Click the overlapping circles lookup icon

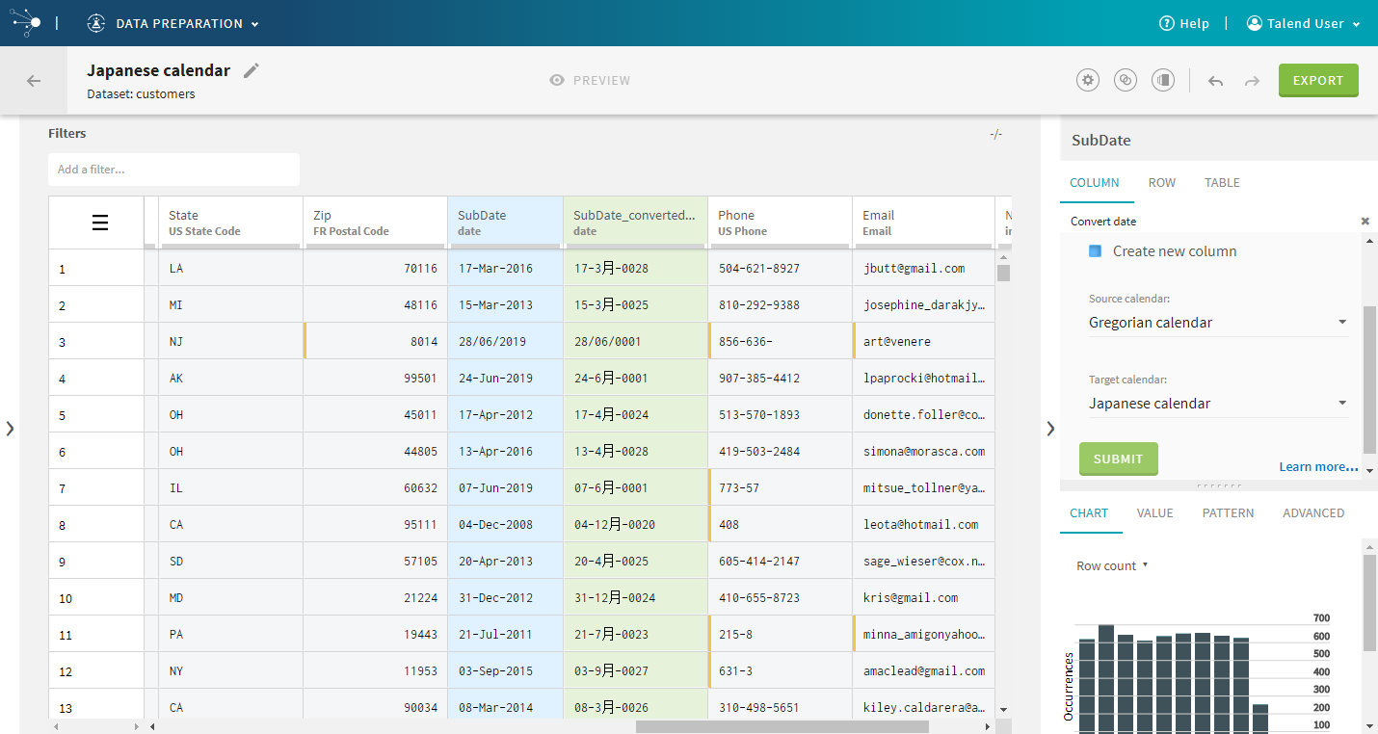pyautogui.click(x=1125, y=81)
